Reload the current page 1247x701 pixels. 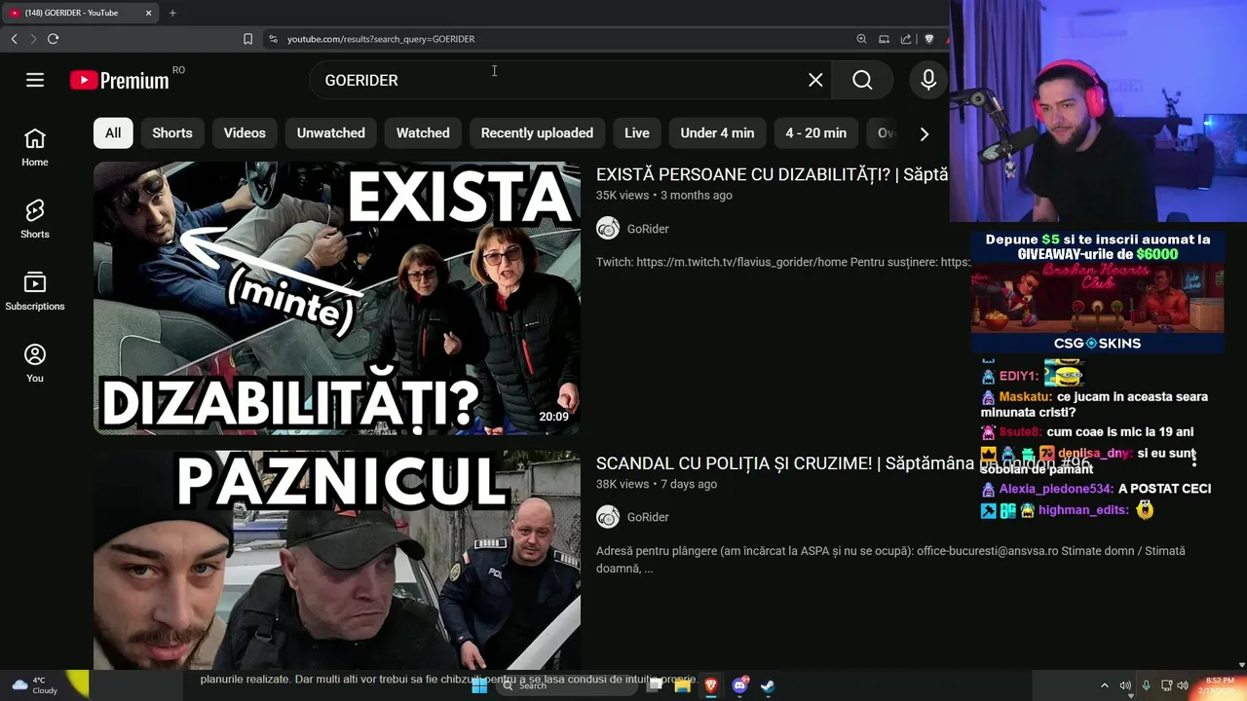pos(53,39)
